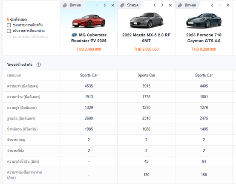Viewport: 236px width, 184px height.
Task: Click weight value 1080
Action: (146, 129)
